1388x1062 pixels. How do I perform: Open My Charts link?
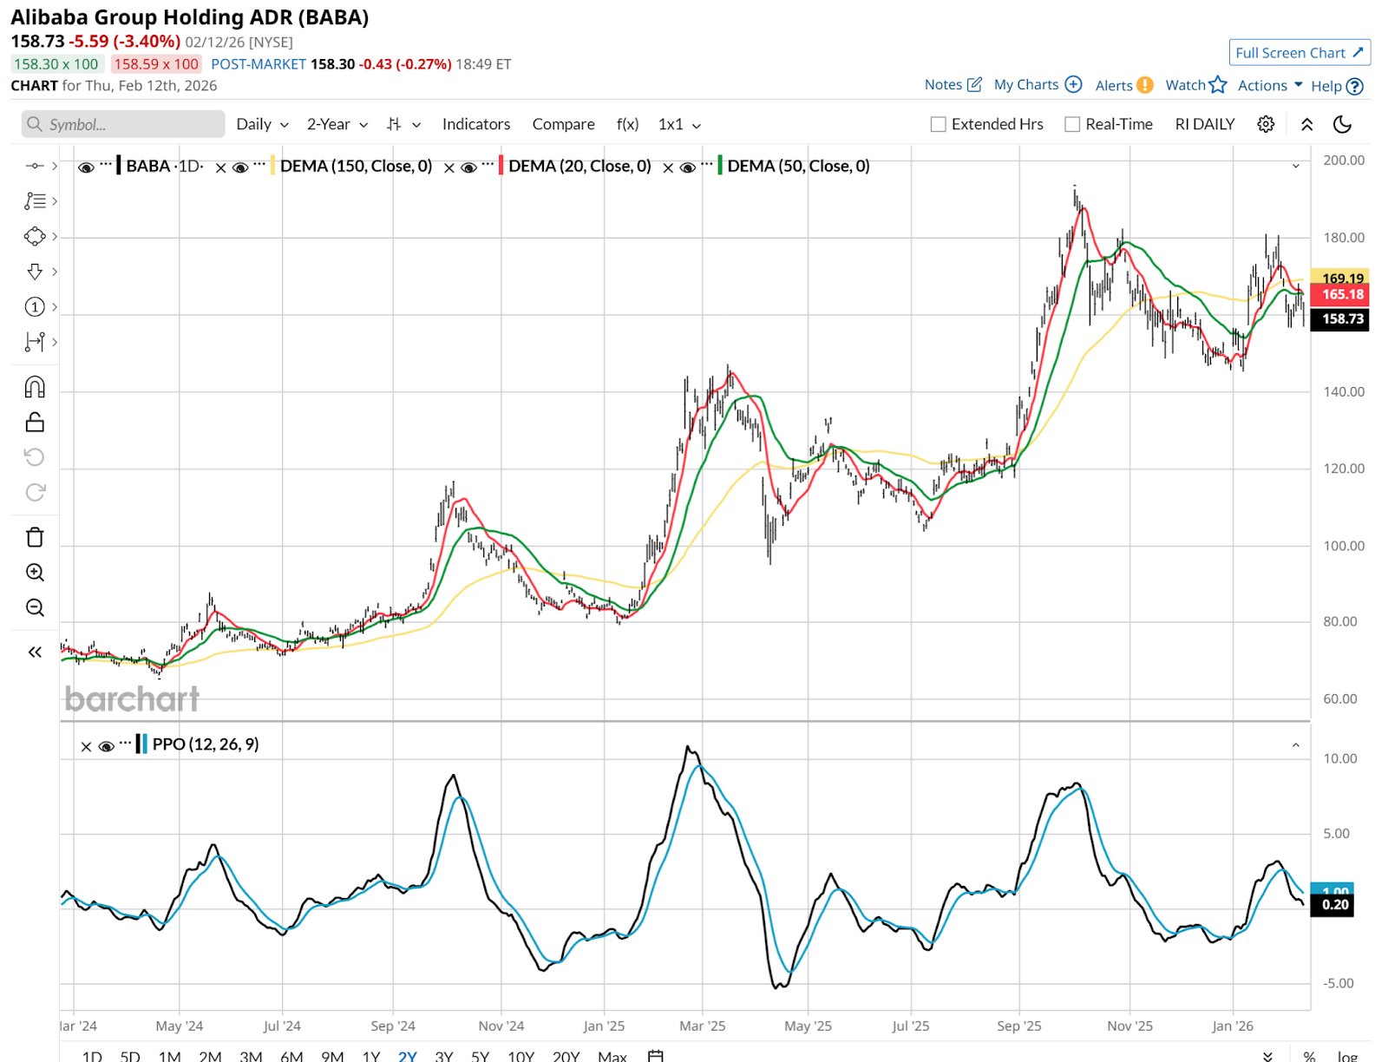click(x=1038, y=84)
